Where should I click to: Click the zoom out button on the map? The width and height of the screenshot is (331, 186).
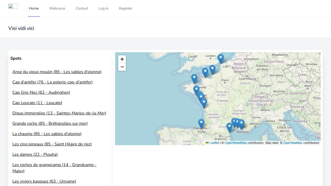122,67
